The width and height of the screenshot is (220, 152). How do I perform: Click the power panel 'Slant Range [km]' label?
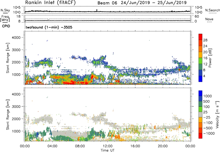pos(8,58)
